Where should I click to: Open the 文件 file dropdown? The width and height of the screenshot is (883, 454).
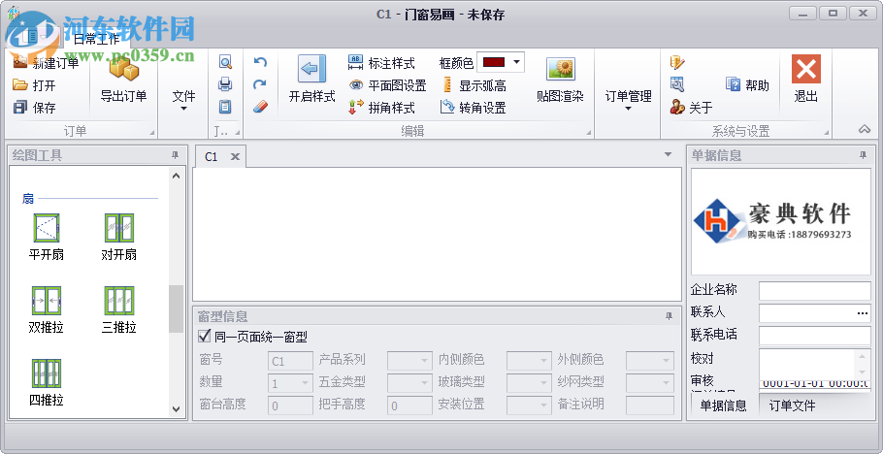point(183,100)
